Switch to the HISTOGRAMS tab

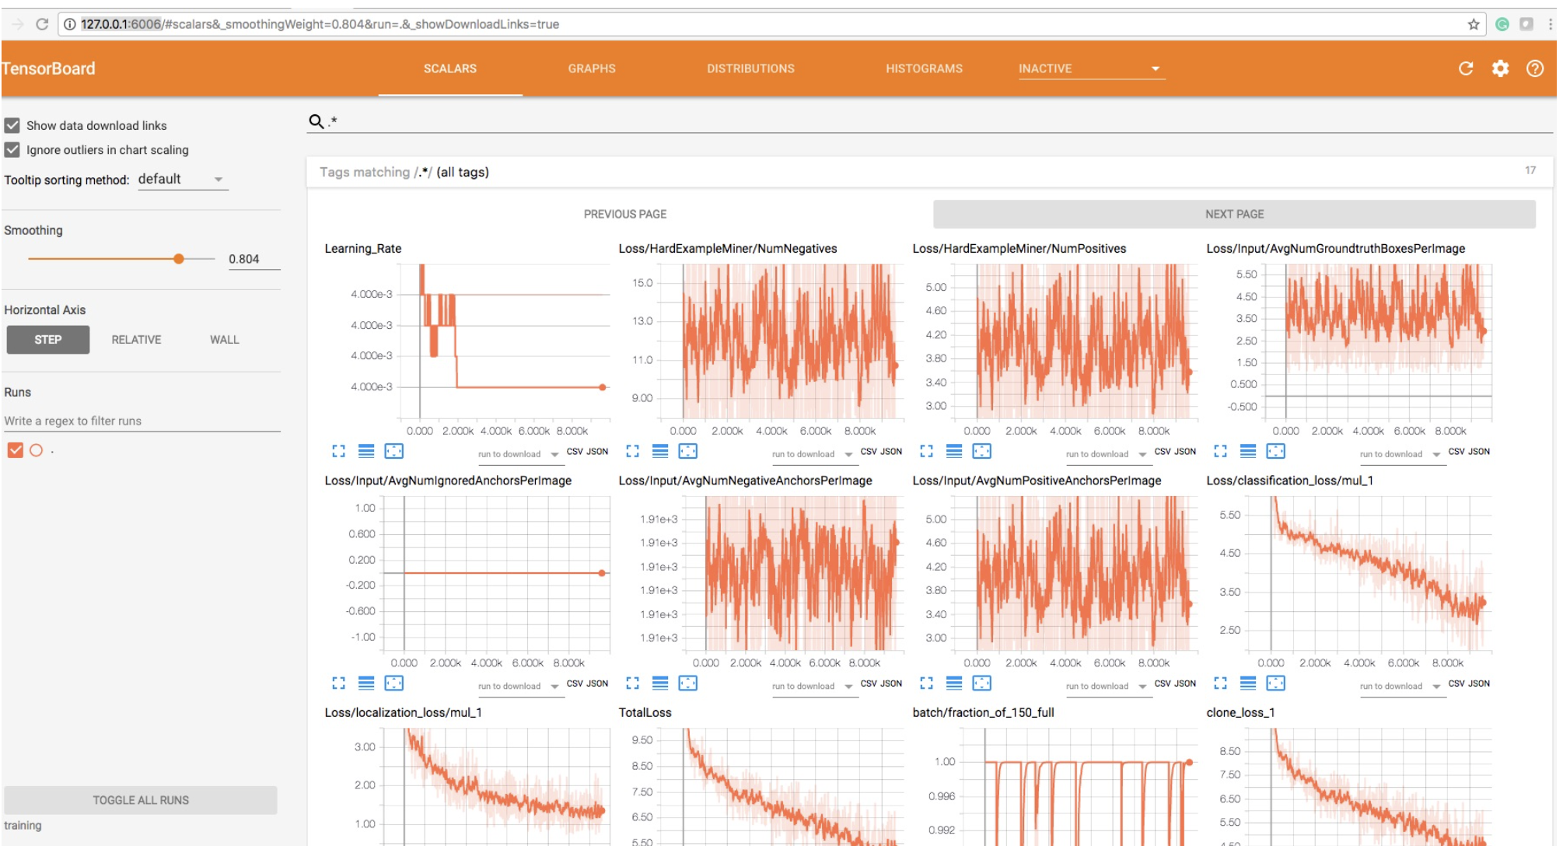[x=924, y=68]
